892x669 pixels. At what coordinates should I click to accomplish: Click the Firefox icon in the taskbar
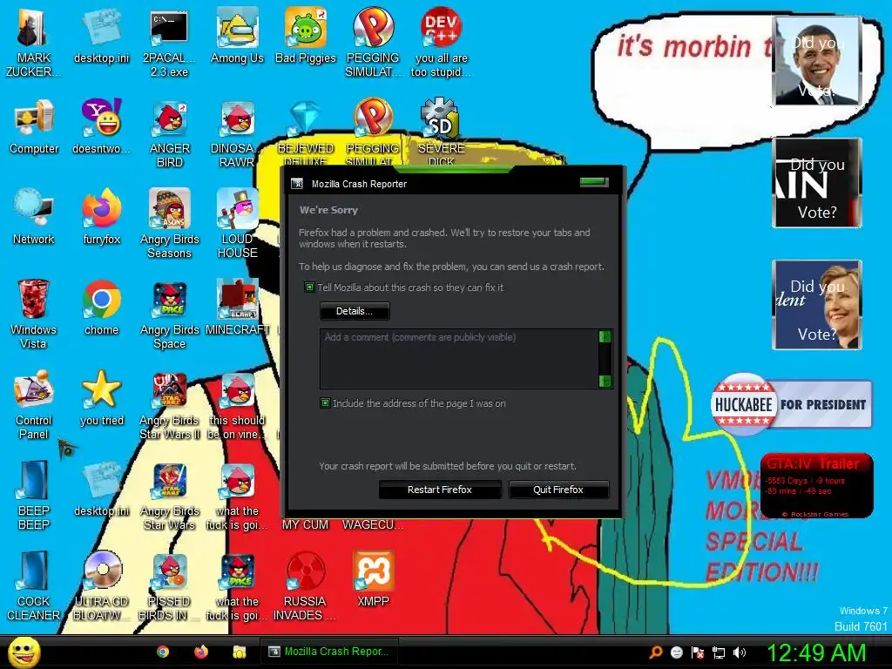[x=201, y=652]
